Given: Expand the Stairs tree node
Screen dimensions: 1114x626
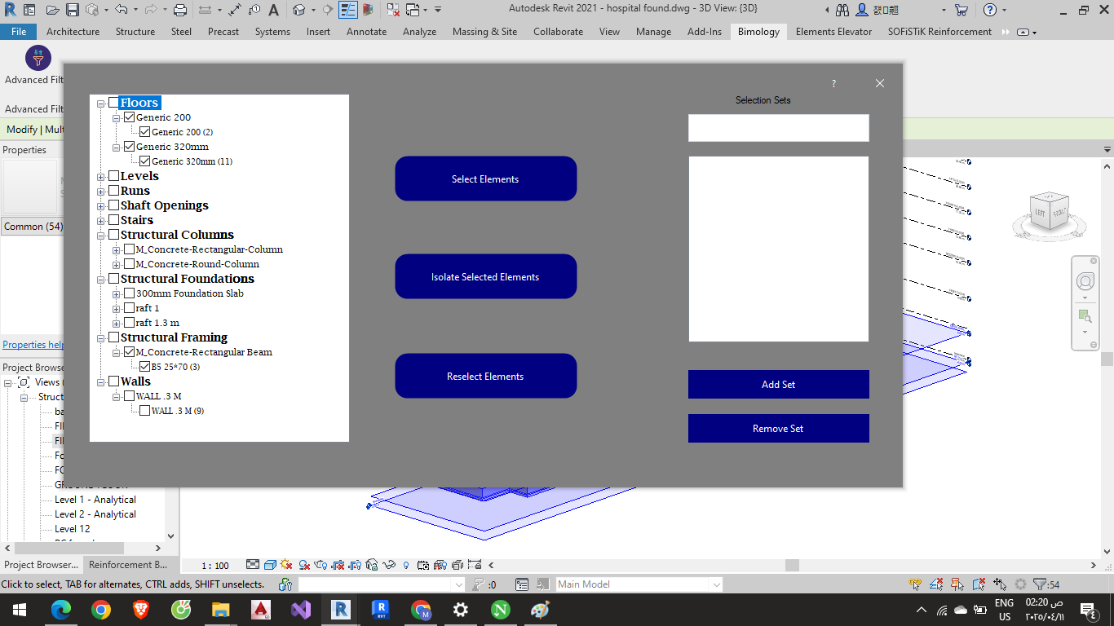Looking at the screenshot, I should coord(101,221).
